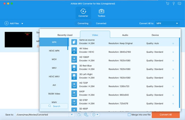The image size is (185, 120).
Task: Click the Add Files plus icon
Action: [6, 23]
